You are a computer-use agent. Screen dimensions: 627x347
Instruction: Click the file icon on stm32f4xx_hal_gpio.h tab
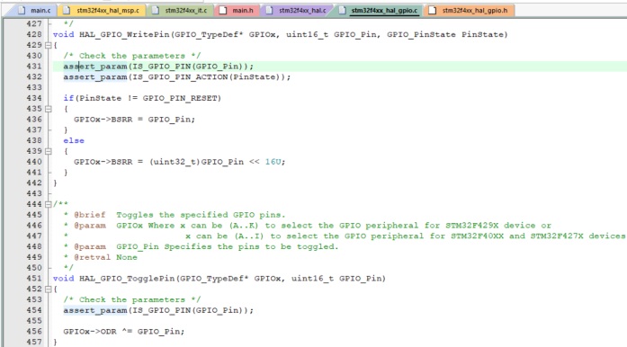tap(433, 11)
